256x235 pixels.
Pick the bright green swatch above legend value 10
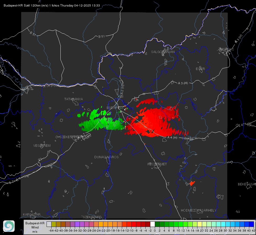tap(181, 224)
